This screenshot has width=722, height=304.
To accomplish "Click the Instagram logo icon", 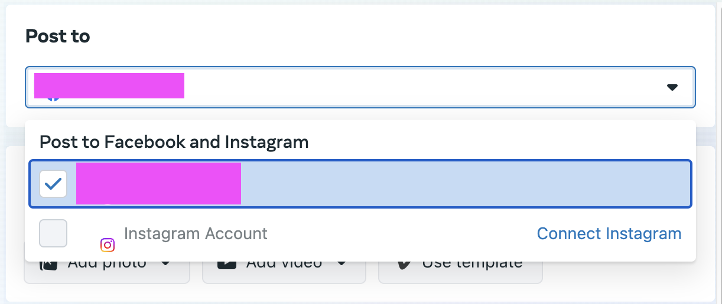I will pos(108,244).
